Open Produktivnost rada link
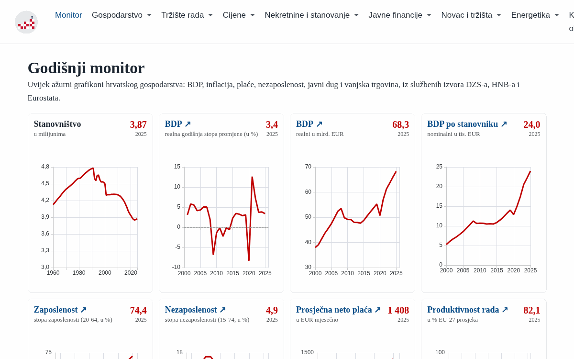This screenshot has width=574, height=359. tap(467, 310)
